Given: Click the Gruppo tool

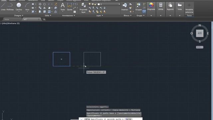Looking at the screenshot, I should [138, 7].
